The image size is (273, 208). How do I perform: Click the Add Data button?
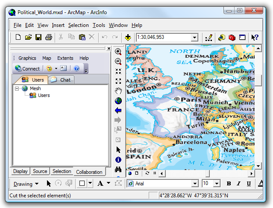pyautogui.click(x=128, y=38)
